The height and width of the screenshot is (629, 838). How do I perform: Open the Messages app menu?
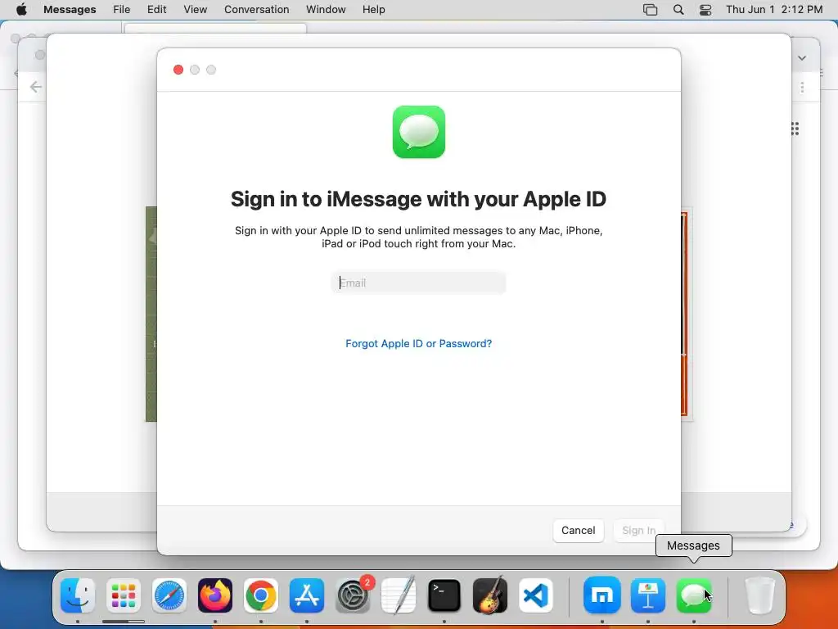[70, 10]
